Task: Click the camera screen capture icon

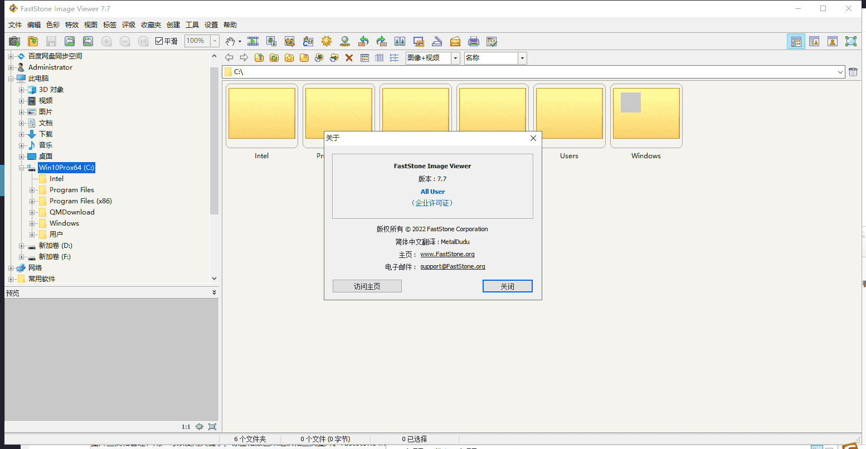Action: click(x=14, y=41)
